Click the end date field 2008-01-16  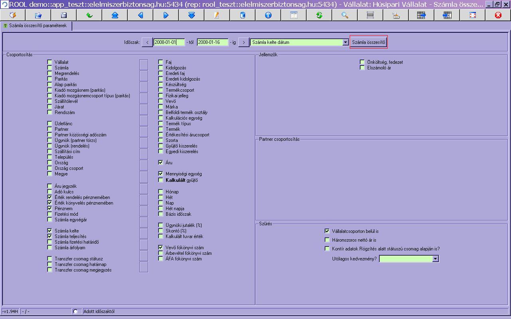(212, 42)
